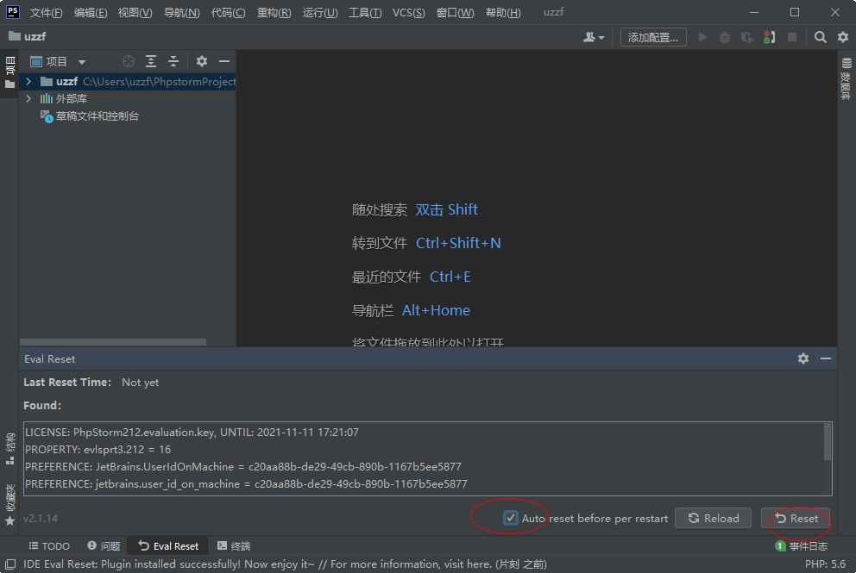Expand the External Libraries node
Screen dimensions: 856x573
[28, 99]
